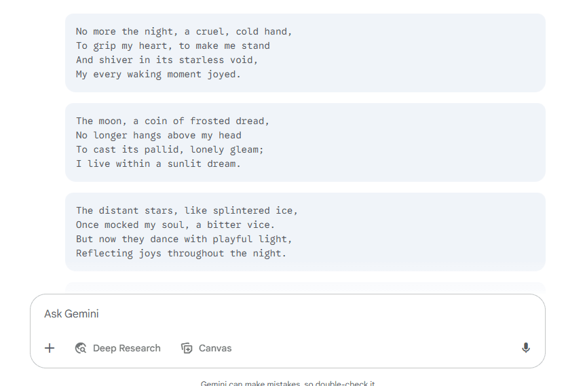Screen dimensions: 585x386
Task: Start voice input with the microphone
Action: tap(526, 348)
